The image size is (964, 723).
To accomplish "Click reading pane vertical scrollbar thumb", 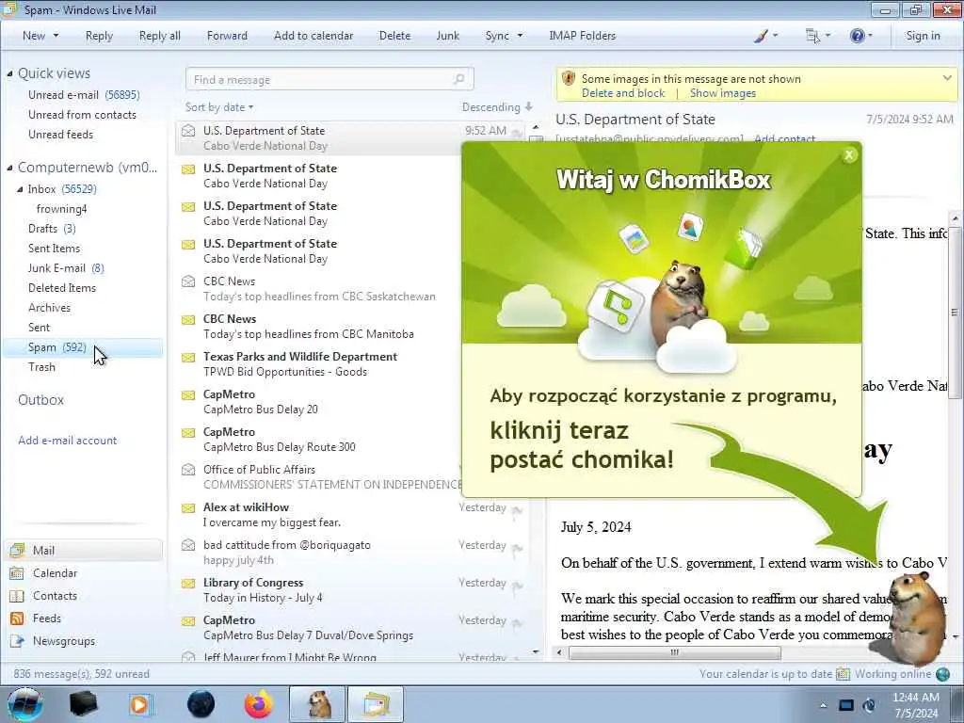I will pyautogui.click(x=955, y=313).
